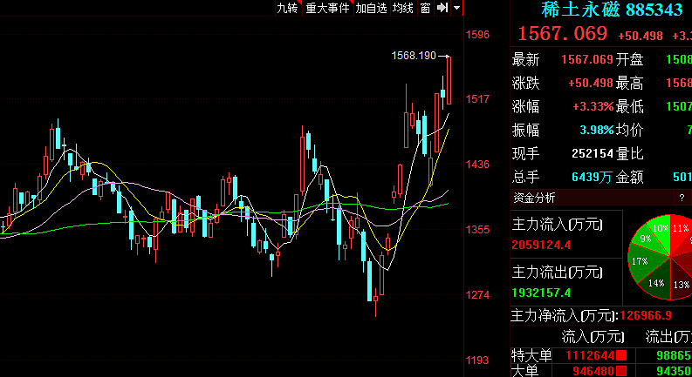Click the 主力流出 value 1932157.4
Viewport: 692px width, 377px height.
point(543,293)
